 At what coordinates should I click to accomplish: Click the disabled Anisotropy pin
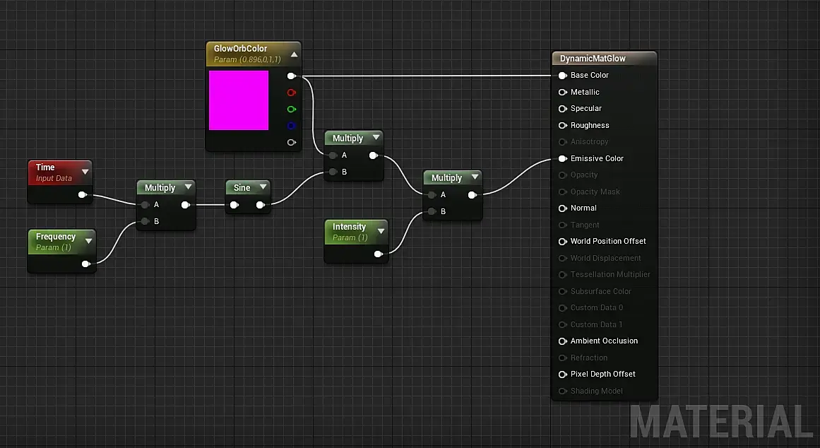click(x=563, y=142)
